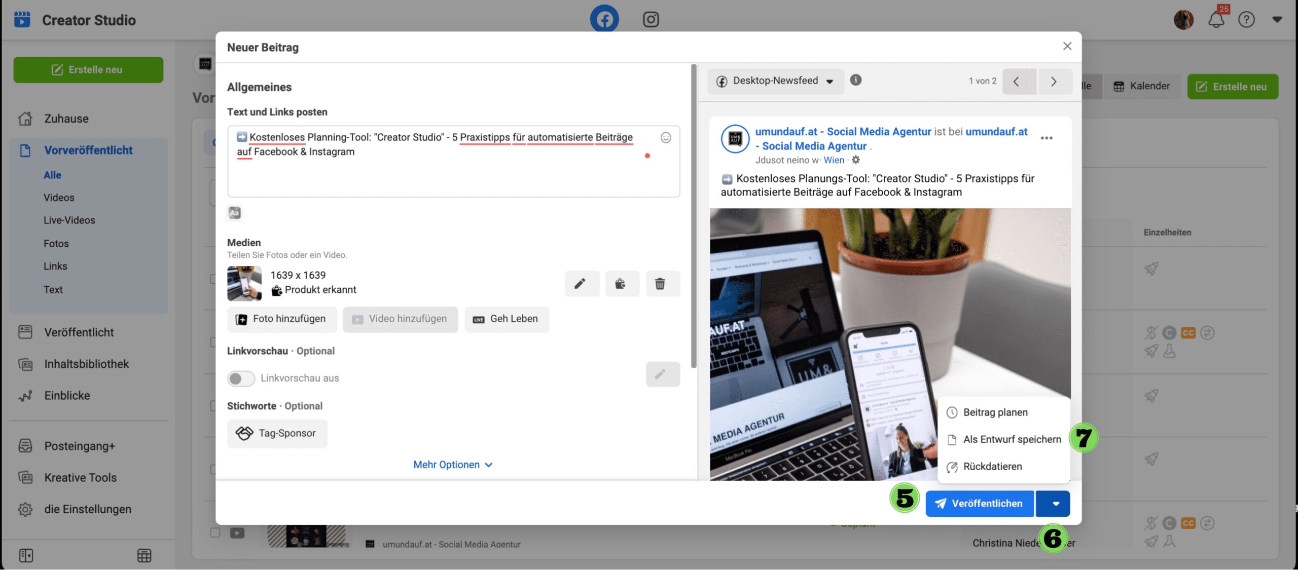Viewport: 1298px width, 570px height.
Task: Tick the checkbox of the bottom video row
Action: [215, 533]
